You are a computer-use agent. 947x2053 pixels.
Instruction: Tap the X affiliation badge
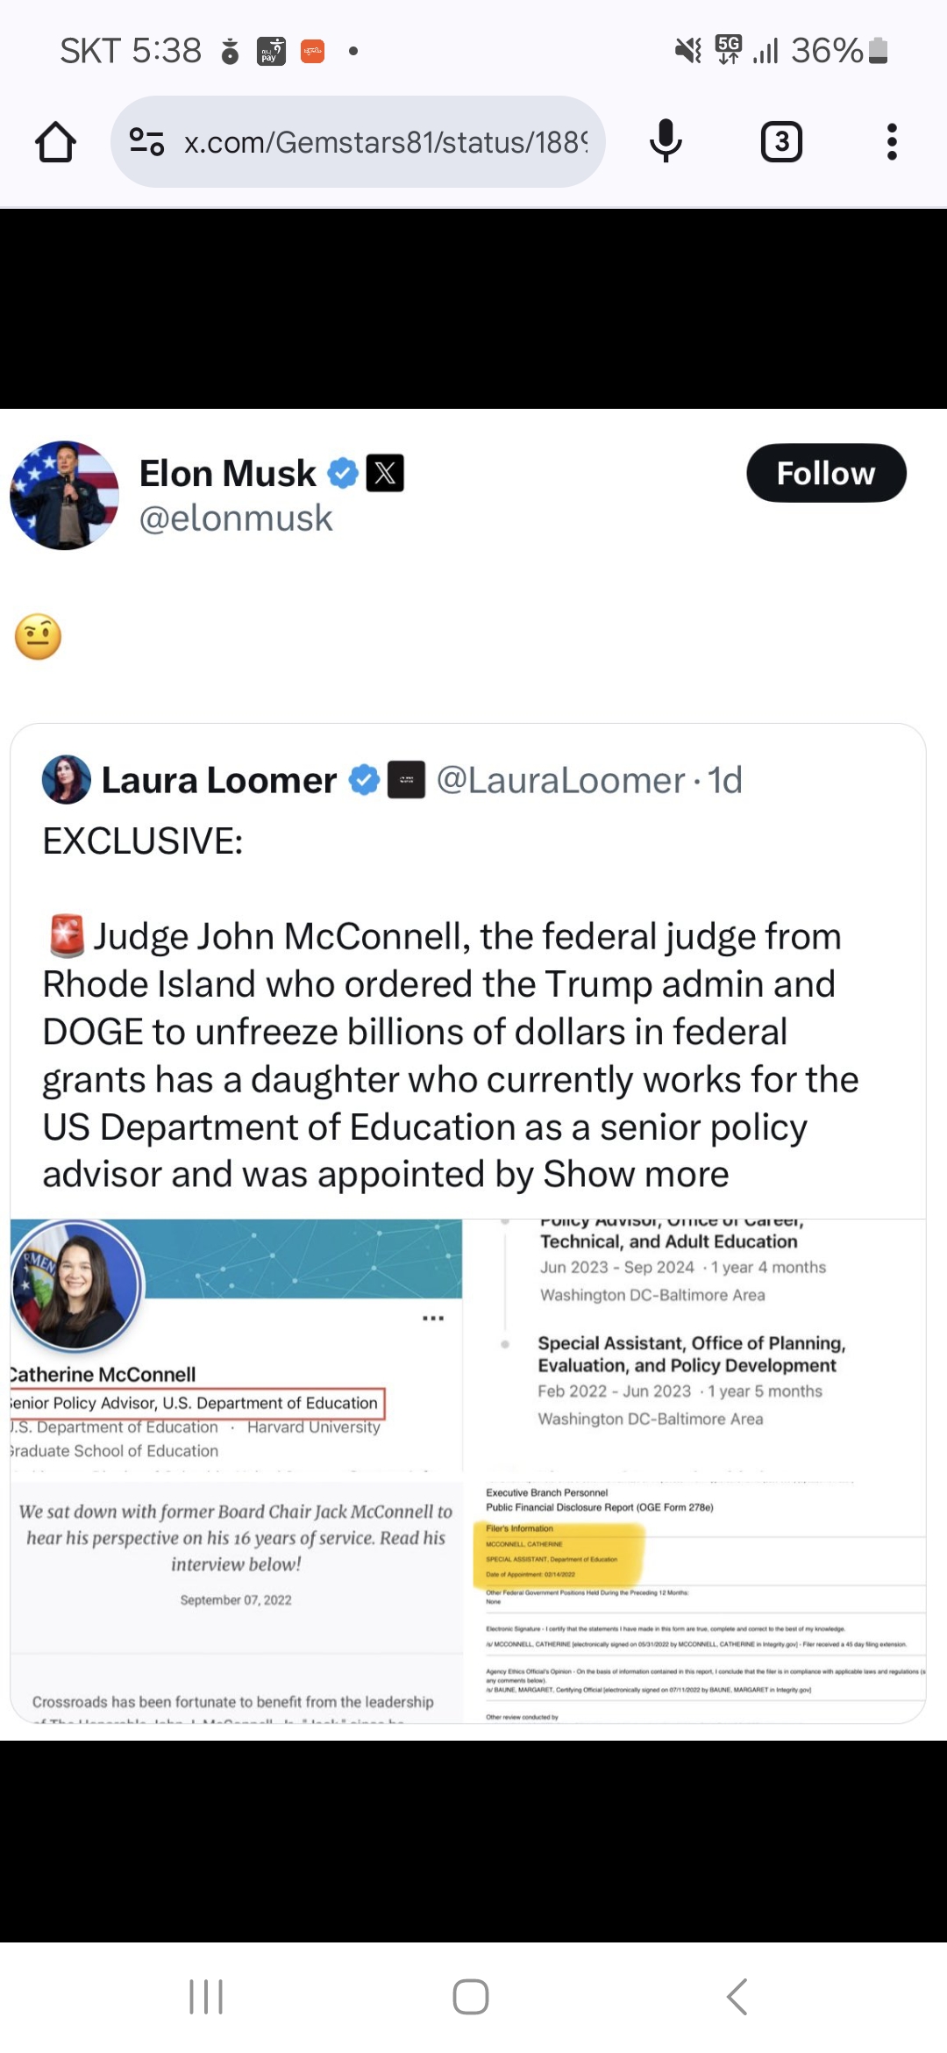385,474
